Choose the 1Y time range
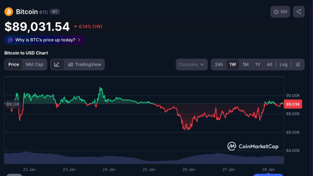 tap(258, 65)
